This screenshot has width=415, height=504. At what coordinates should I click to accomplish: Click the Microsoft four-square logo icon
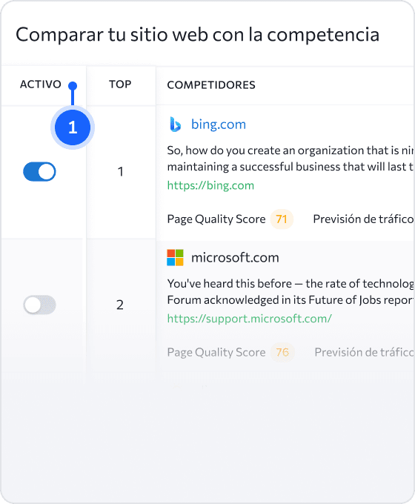(175, 257)
